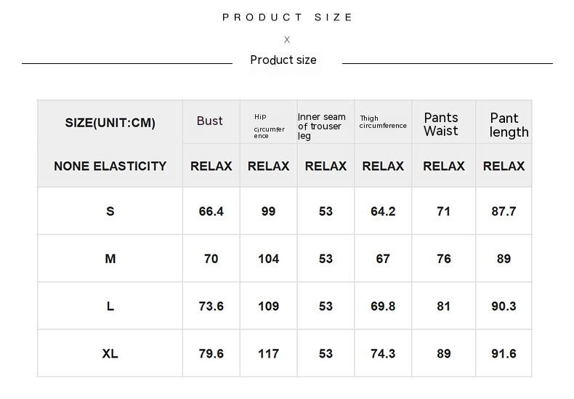
Task: Select the L size row label
Action: click(x=110, y=306)
